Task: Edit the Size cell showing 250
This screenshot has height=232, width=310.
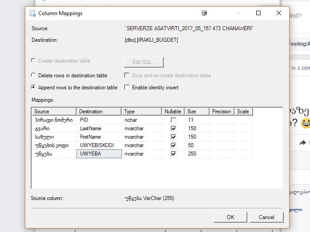Action: click(196, 154)
